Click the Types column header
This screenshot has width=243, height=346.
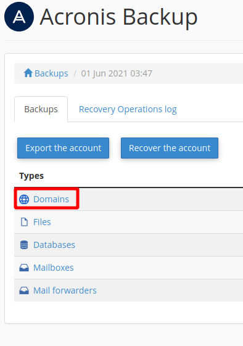pos(31,176)
